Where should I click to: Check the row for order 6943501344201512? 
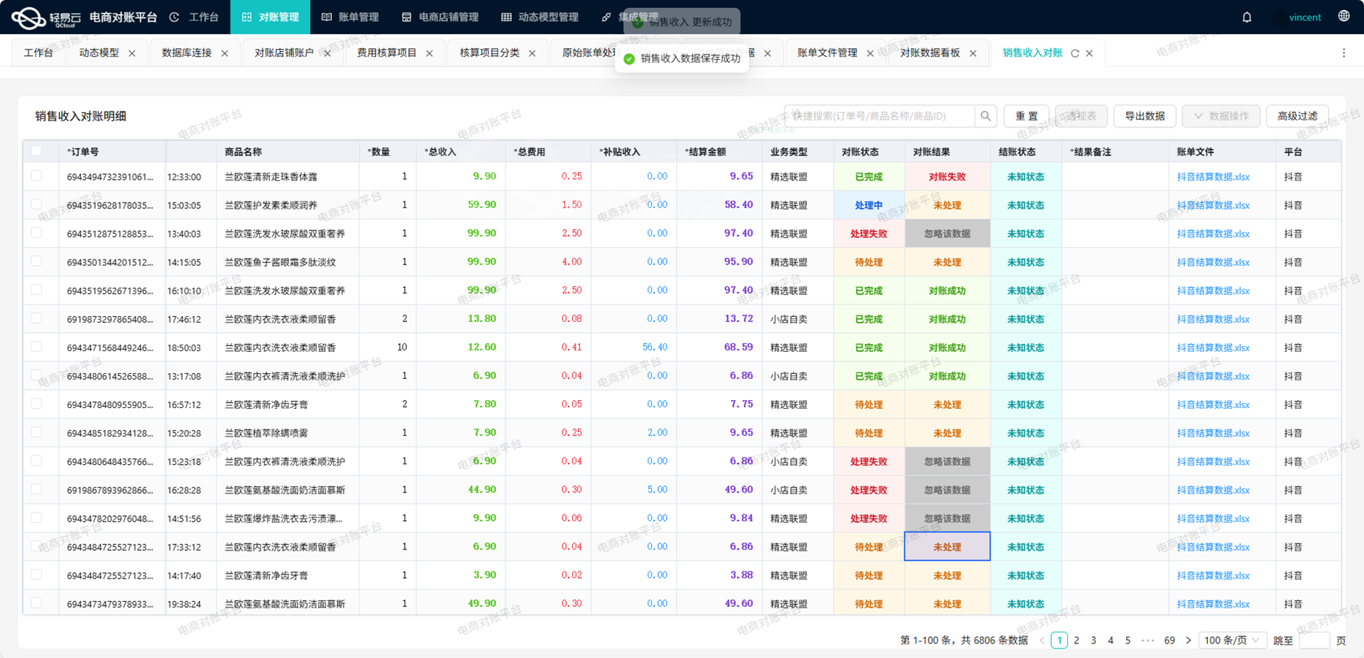(x=36, y=262)
